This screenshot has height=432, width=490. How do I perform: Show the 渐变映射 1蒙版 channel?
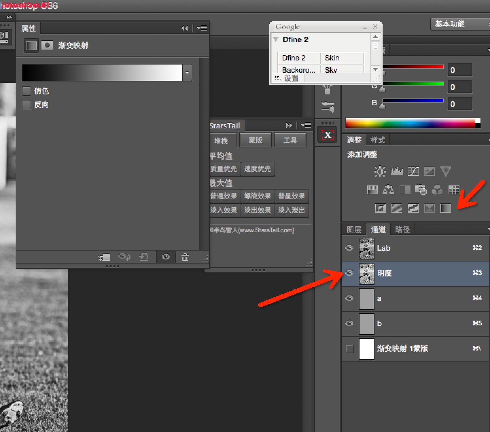[350, 349]
